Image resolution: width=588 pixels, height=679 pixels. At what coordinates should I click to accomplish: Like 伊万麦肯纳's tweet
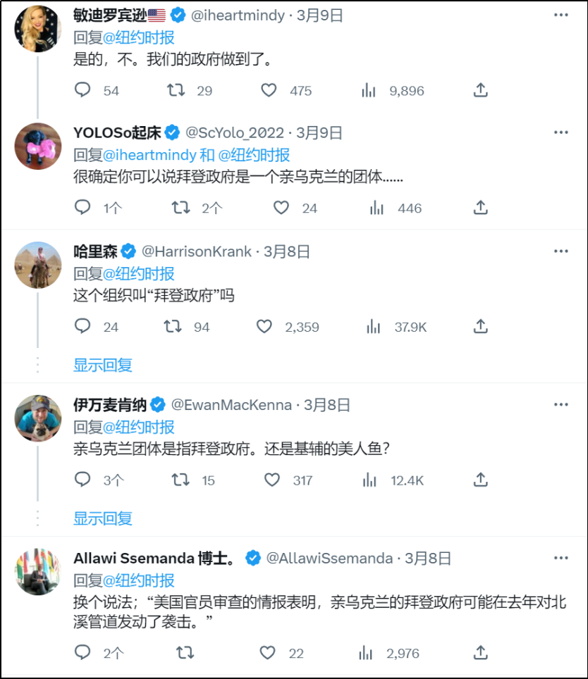[272, 480]
